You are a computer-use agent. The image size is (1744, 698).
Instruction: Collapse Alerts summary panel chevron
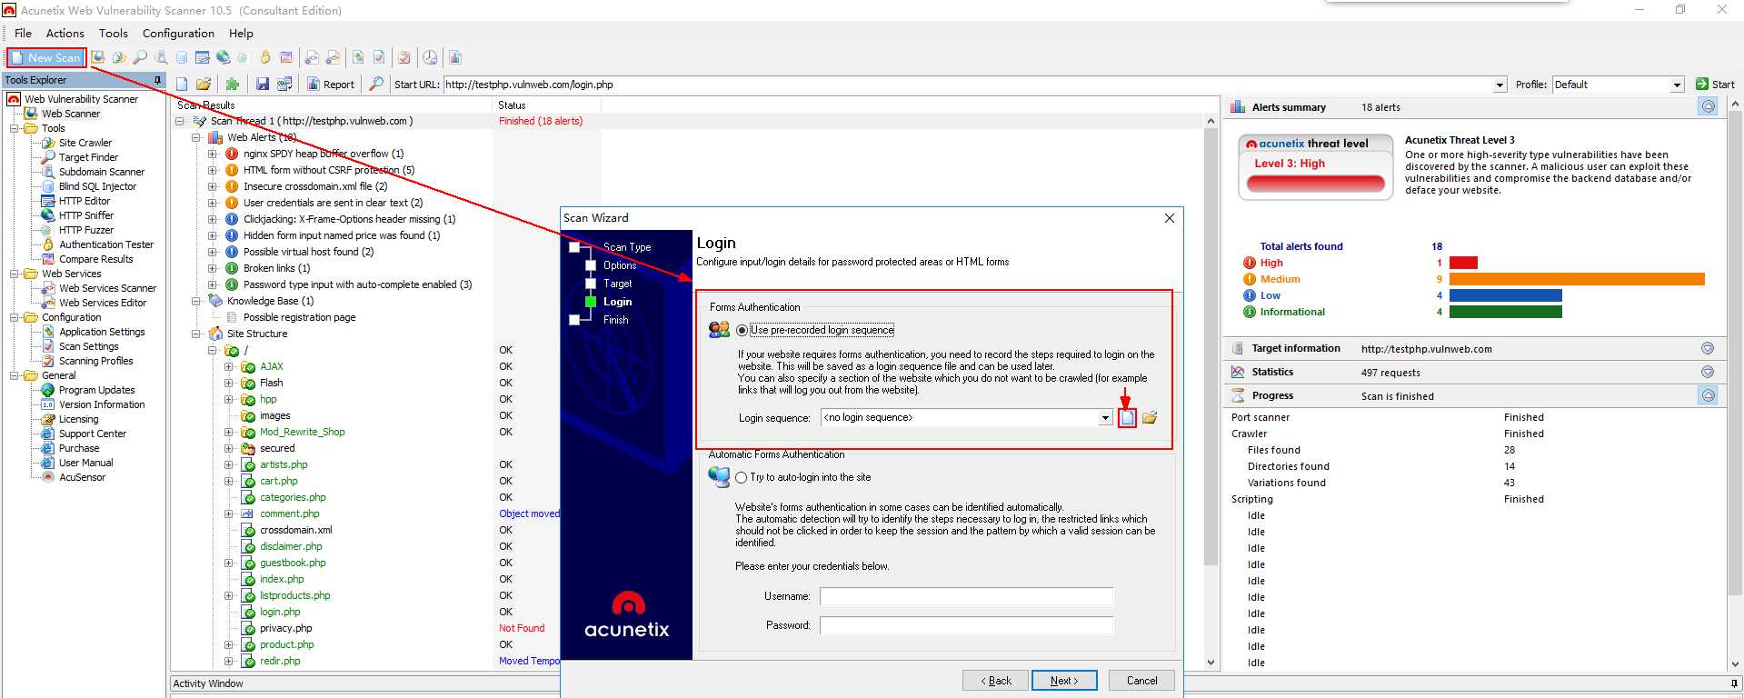(x=1709, y=107)
